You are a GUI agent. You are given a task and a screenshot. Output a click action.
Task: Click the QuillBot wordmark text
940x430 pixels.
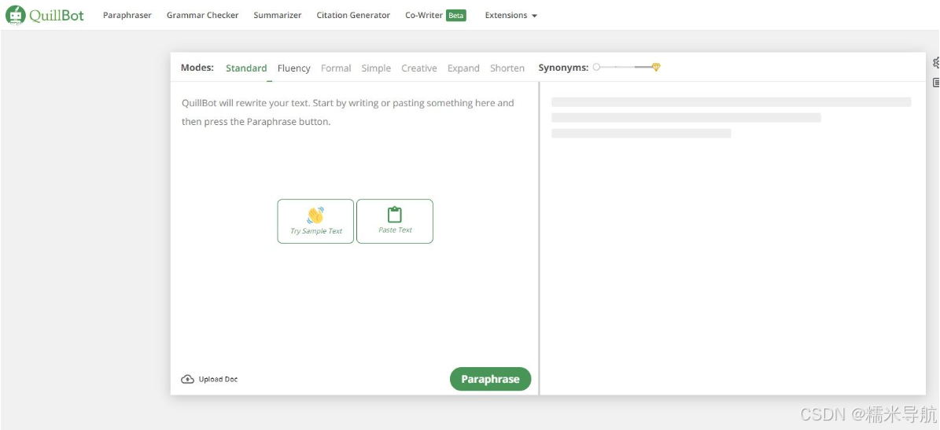coord(57,16)
